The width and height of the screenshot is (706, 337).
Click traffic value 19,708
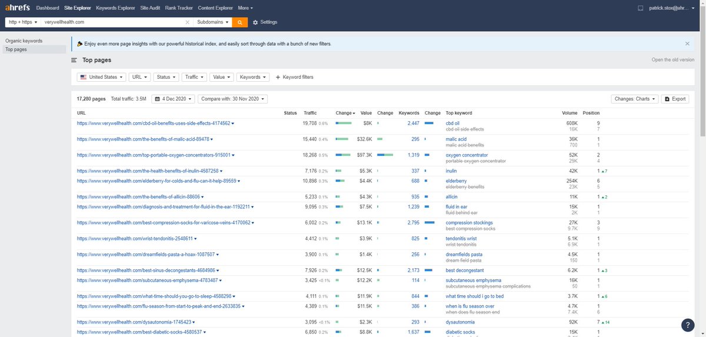point(309,123)
